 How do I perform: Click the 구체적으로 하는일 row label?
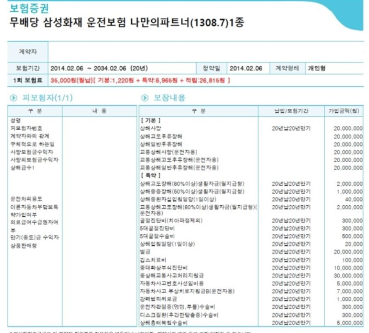click(32, 144)
